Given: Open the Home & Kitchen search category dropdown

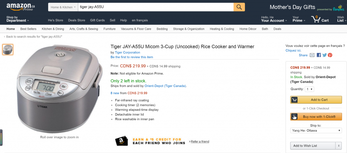Looking at the screenshot, I should (62, 7).
